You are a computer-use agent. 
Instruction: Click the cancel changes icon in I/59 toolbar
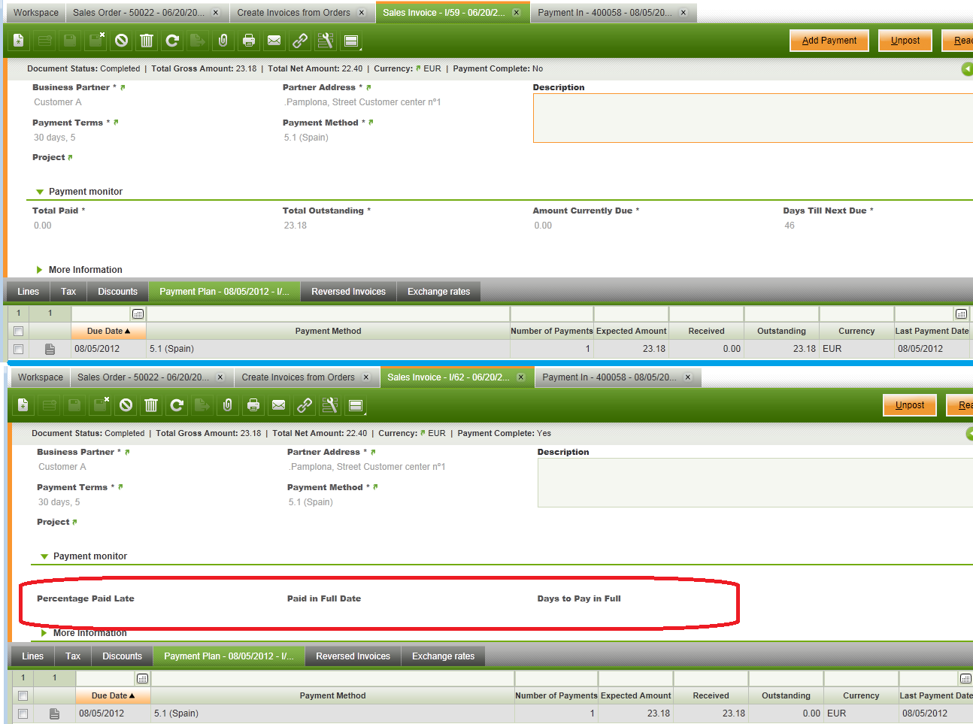(x=121, y=41)
